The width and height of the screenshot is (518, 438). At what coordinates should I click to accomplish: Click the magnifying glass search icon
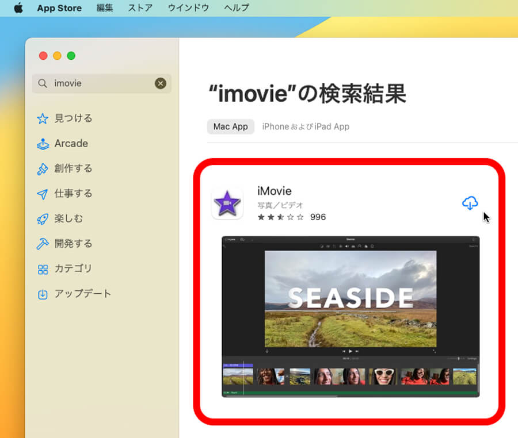(42, 83)
